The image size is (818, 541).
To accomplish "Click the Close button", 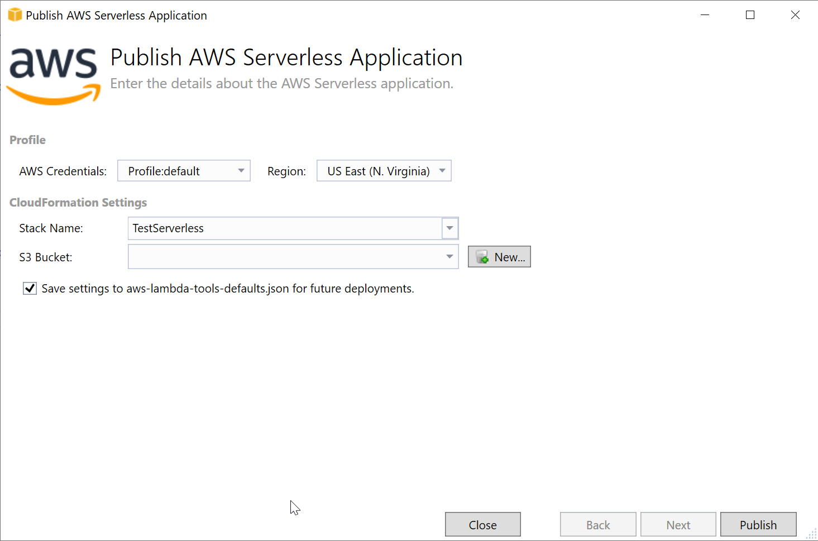I will pos(483,525).
